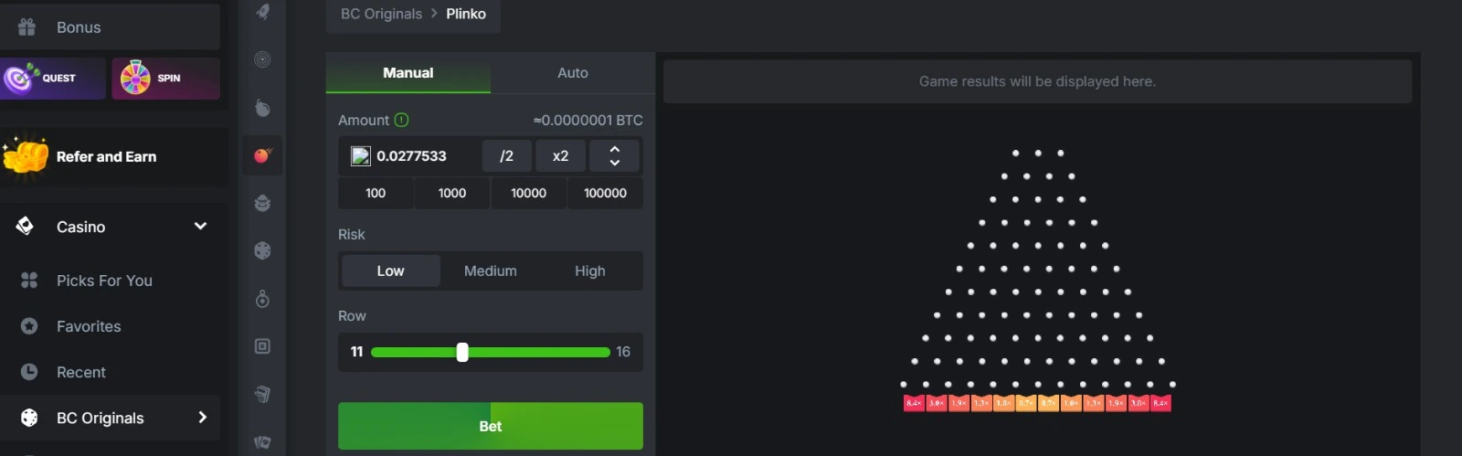Image resolution: width=1462 pixels, height=456 pixels.
Task: Open the Quest rewards banner
Action: pos(52,79)
